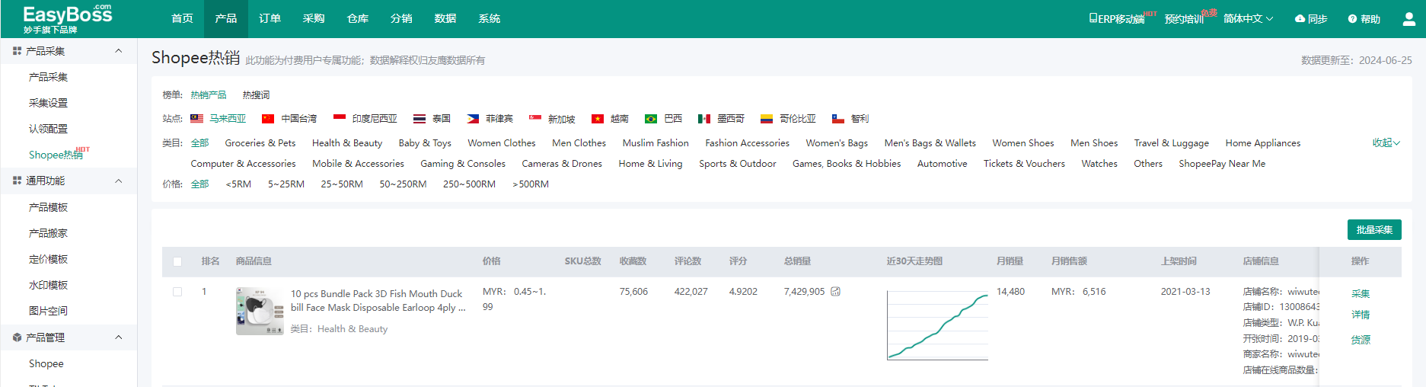
Task: Filter category by Home & Living
Action: [x=650, y=164]
